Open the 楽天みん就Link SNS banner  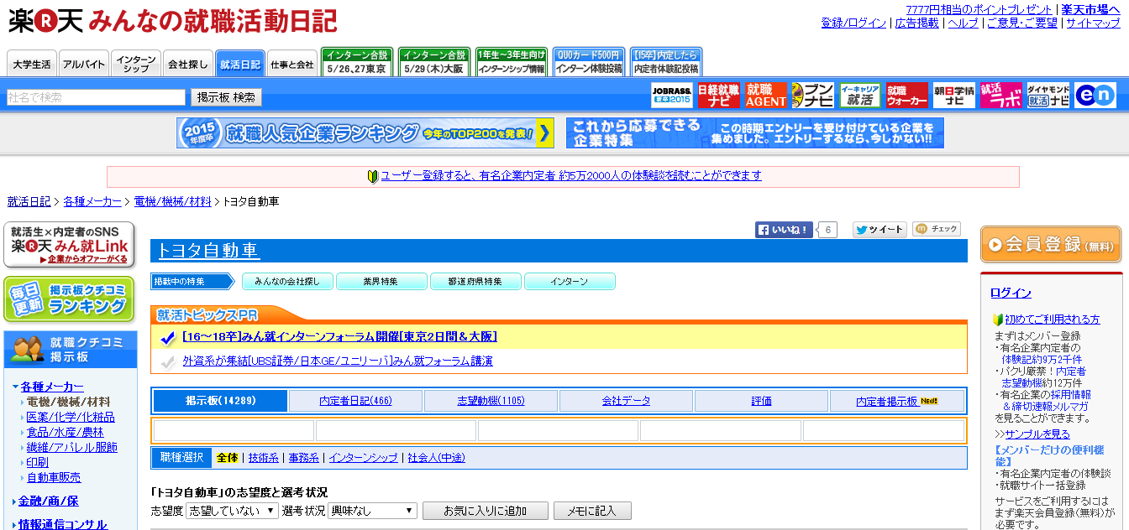(69, 245)
